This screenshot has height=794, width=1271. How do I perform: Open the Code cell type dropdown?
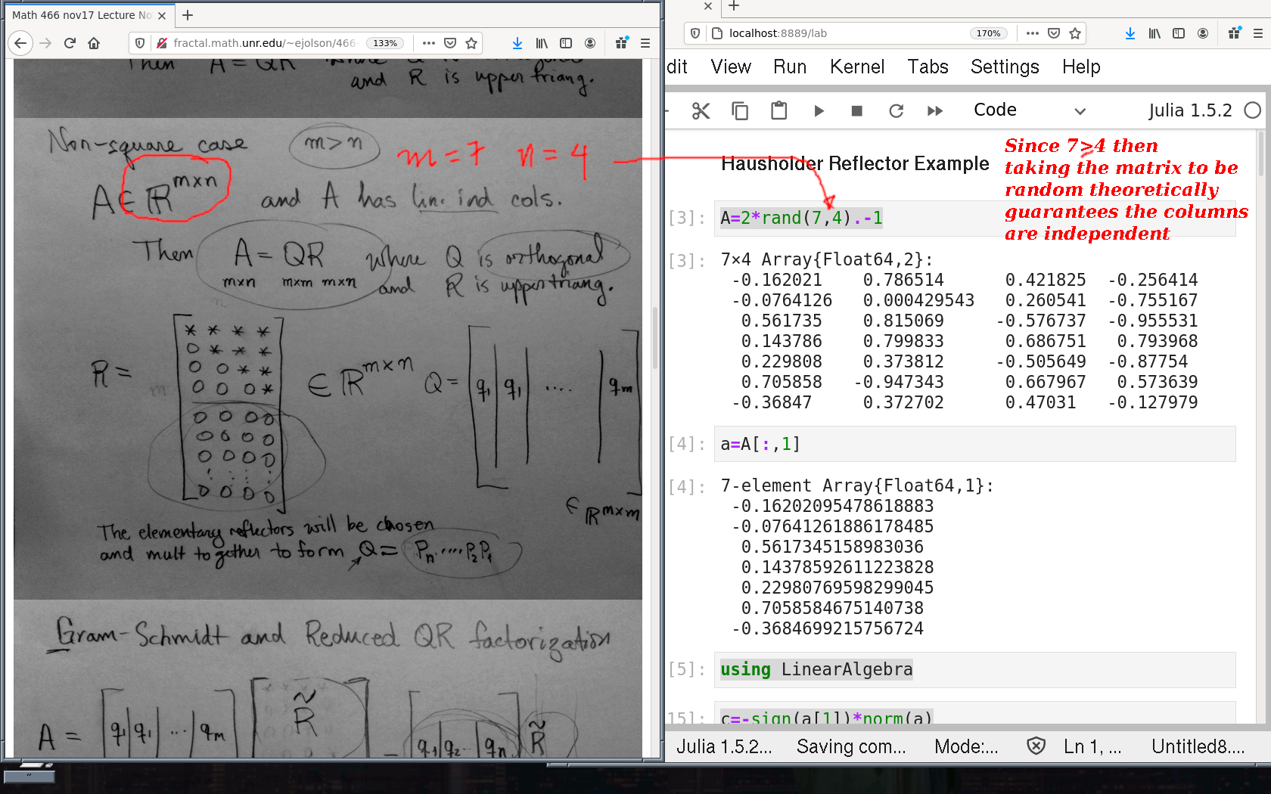click(x=1029, y=110)
